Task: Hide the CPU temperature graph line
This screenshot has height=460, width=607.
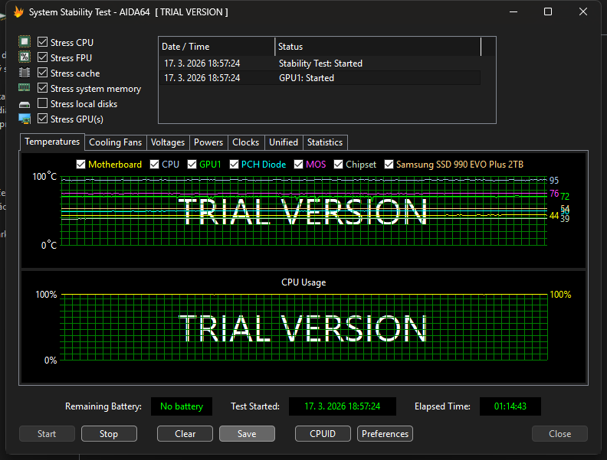Action: (155, 165)
